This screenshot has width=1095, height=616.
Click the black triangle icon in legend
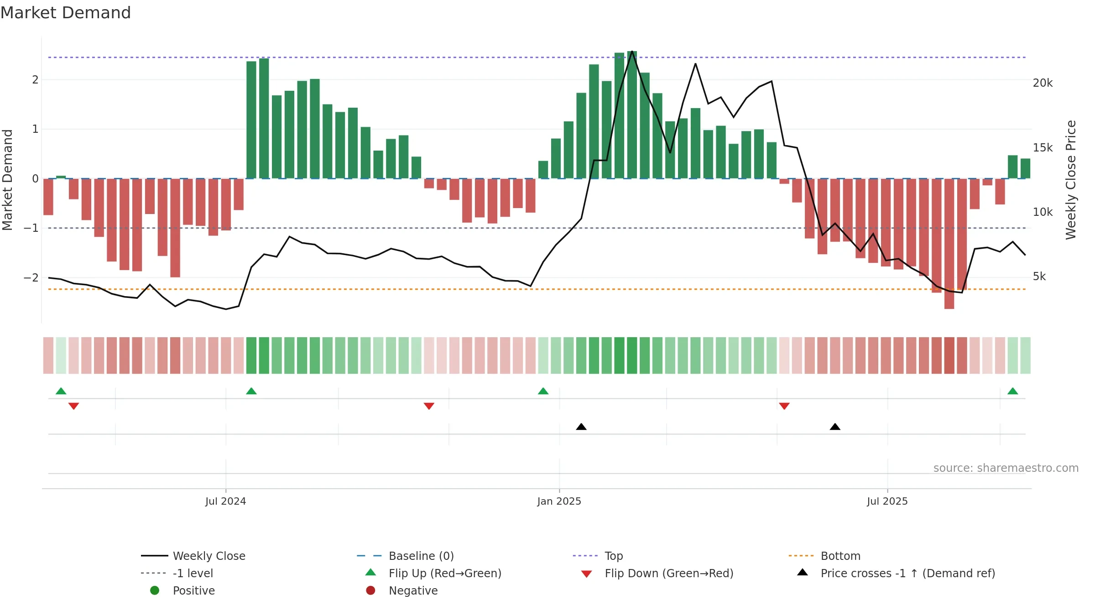[803, 572]
